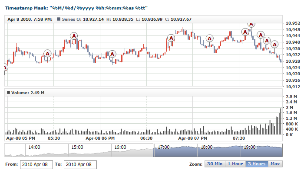Viewport: 304px width, 173px height.
Task: Click the left edge handle of scroller selection
Action: click(154, 151)
